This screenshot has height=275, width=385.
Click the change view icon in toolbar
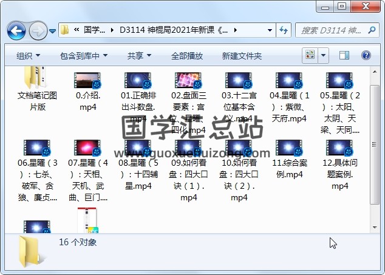[310, 55]
